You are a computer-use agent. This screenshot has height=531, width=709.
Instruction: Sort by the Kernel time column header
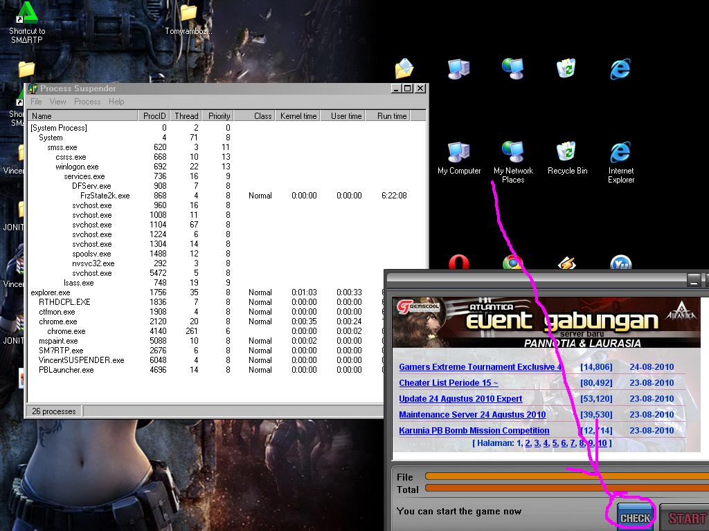coord(298,116)
